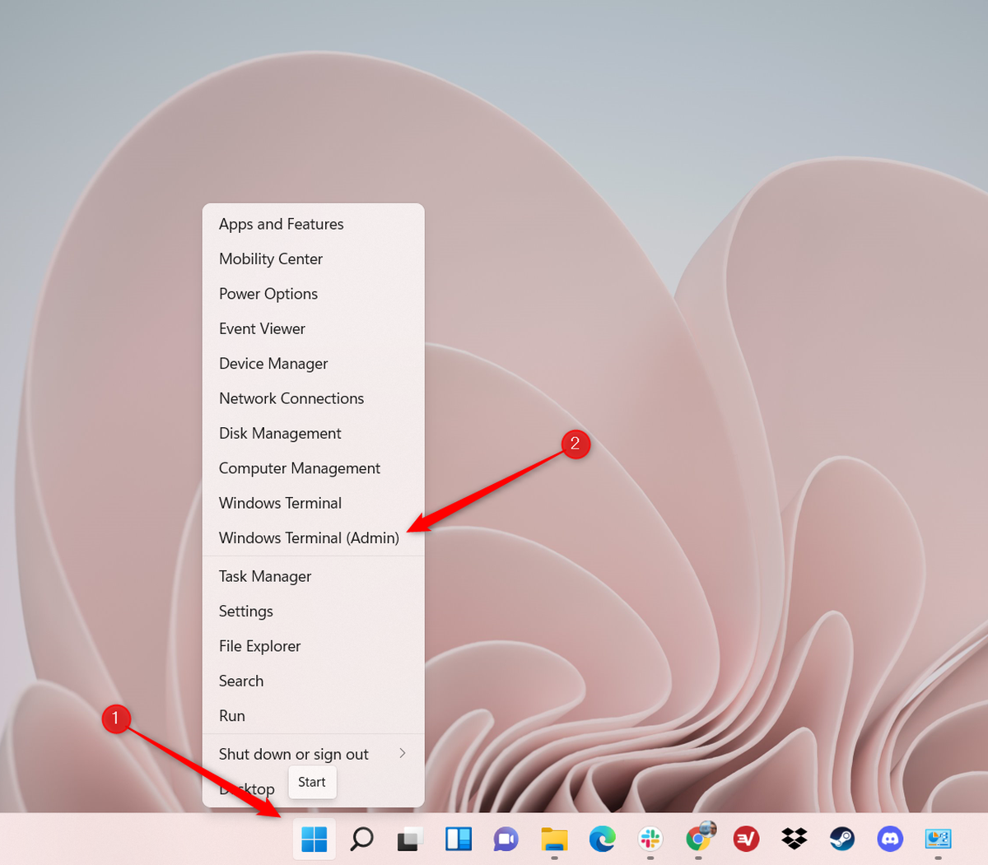Open Network Connections
988x865 pixels.
pos(314,398)
